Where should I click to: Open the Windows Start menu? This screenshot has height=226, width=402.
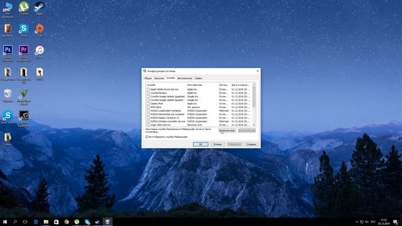click(x=5, y=222)
